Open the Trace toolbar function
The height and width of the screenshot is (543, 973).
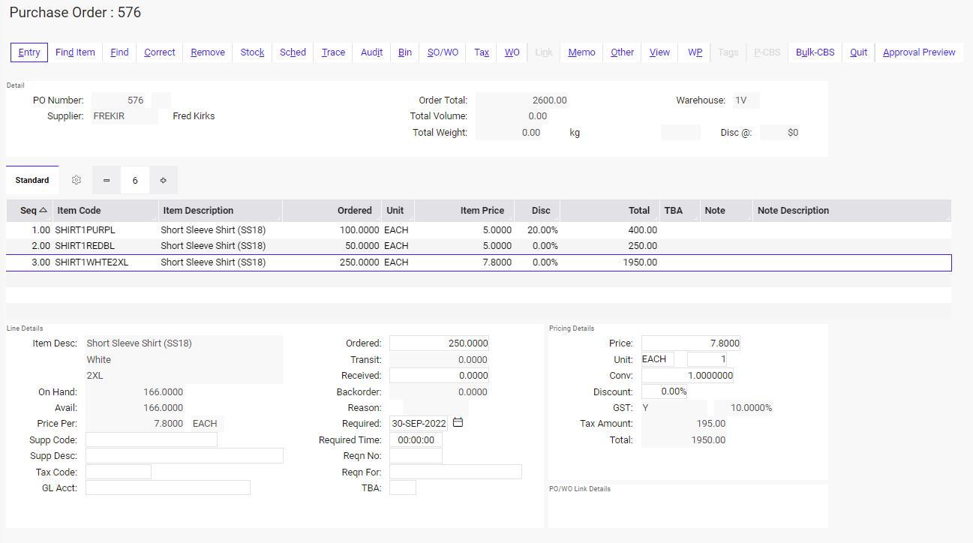point(332,52)
